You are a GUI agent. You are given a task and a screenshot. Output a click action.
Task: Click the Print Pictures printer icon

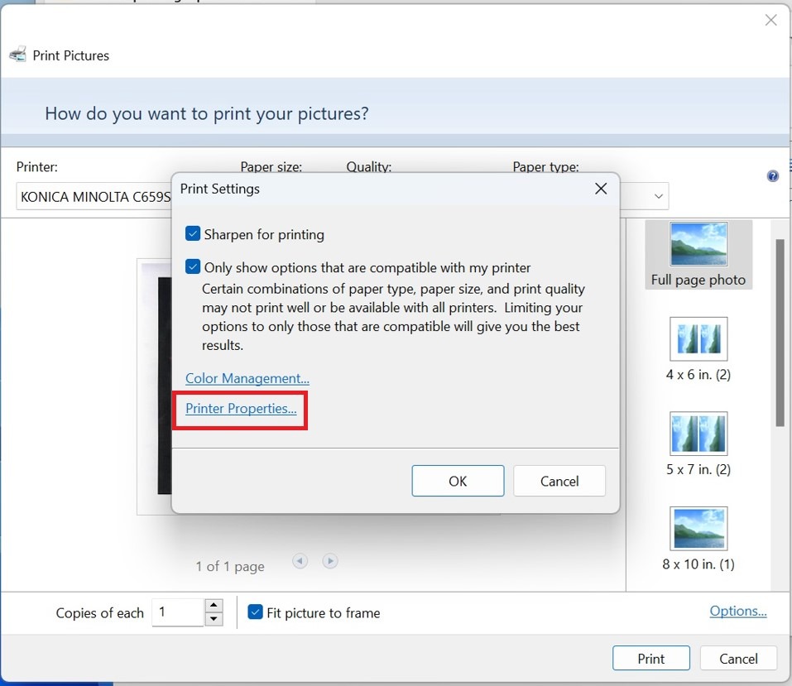coord(17,55)
